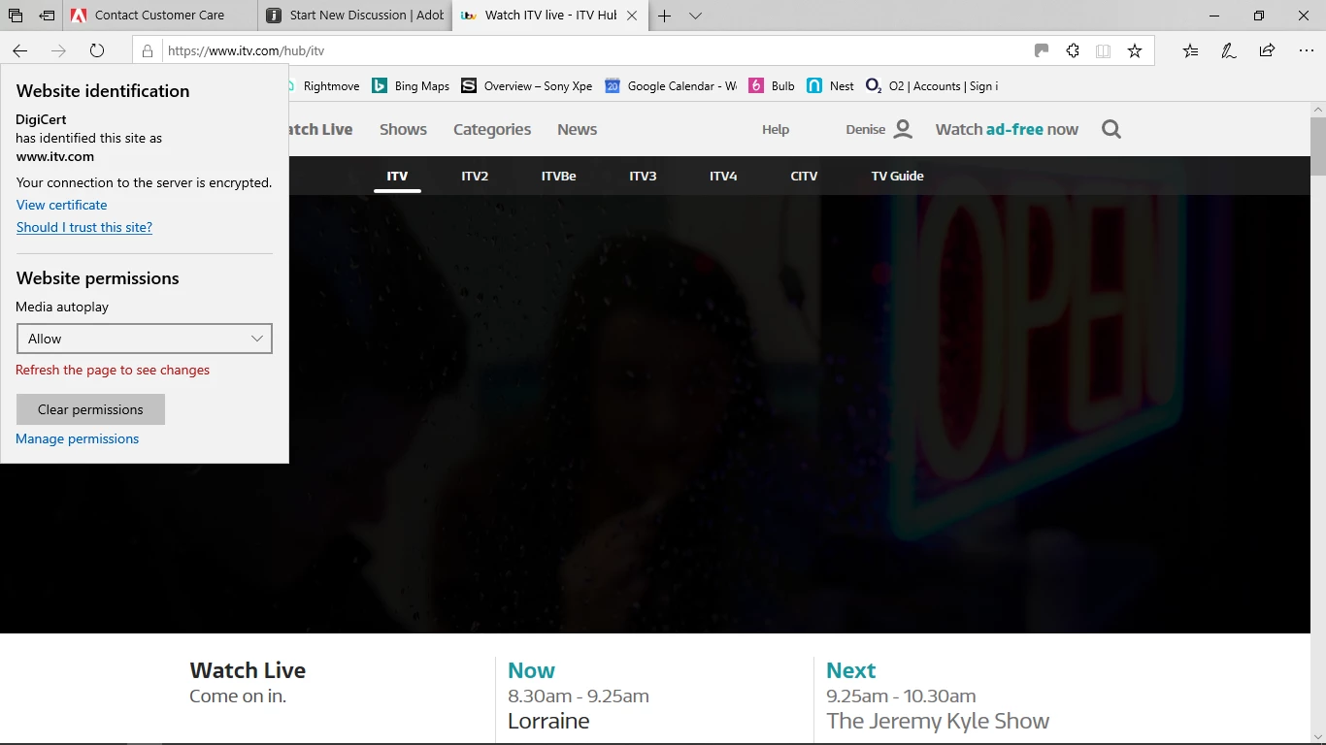Click the tabs you've set aside icon
This screenshot has width=1326, height=745.
point(16,16)
